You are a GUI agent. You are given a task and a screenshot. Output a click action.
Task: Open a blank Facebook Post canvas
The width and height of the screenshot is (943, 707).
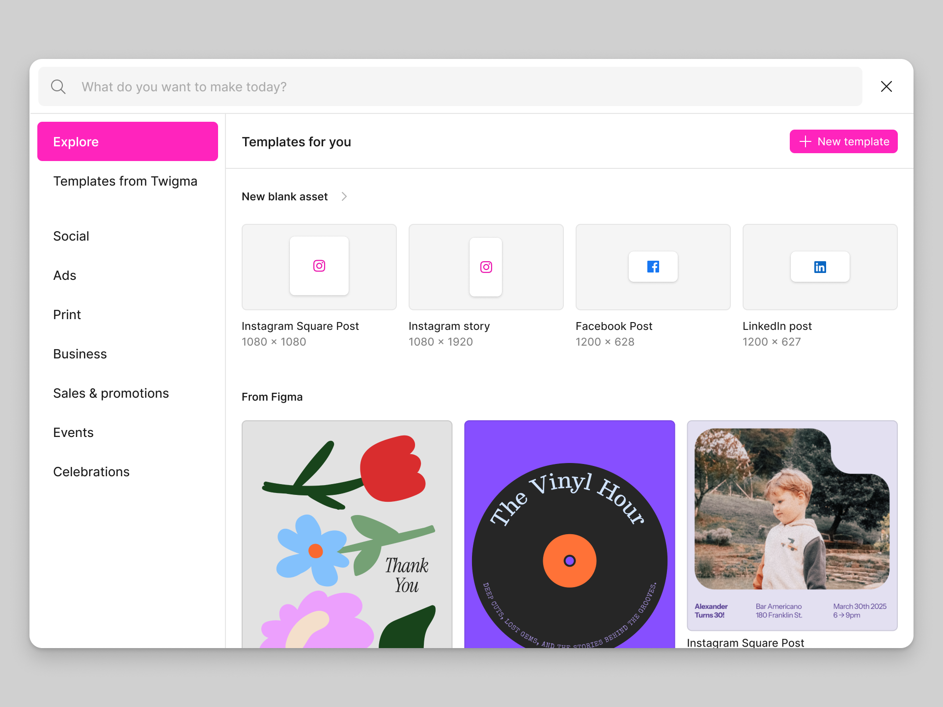click(653, 267)
